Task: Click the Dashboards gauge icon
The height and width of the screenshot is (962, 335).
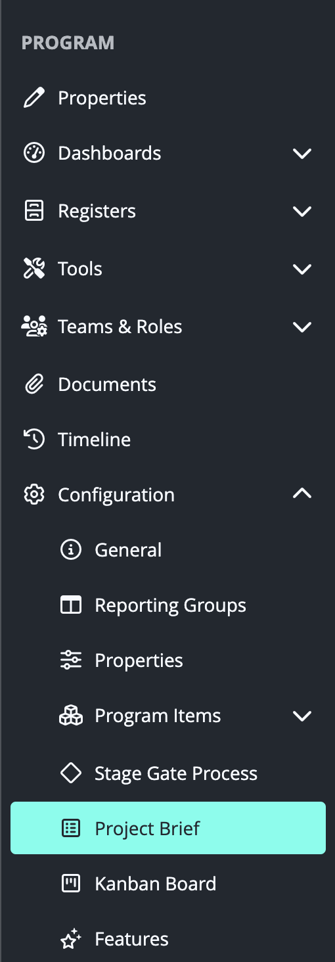Action: coord(33,153)
